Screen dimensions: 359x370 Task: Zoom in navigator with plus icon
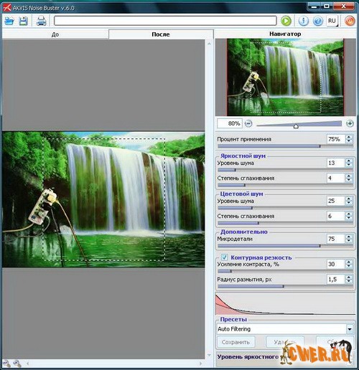pos(350,123)
